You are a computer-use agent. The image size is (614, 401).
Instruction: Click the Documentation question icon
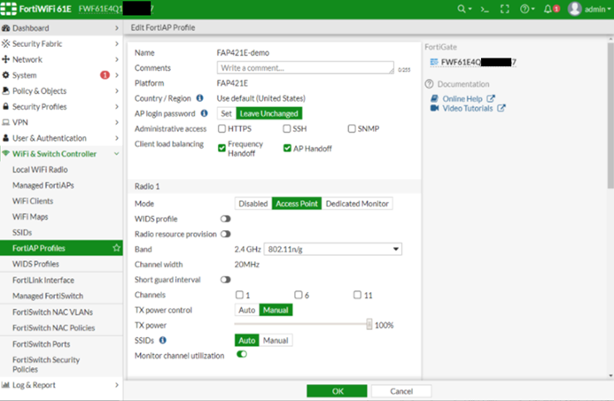429,84
